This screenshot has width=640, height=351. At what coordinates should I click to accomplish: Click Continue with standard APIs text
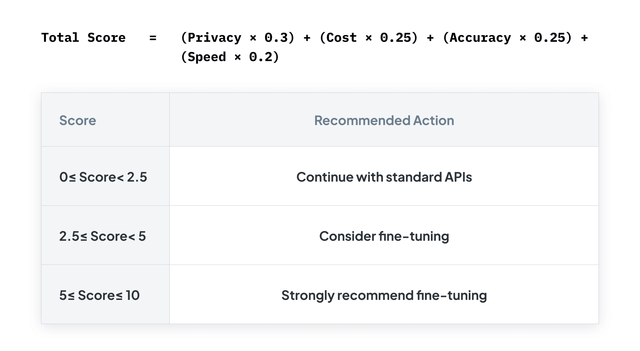click(x=384, y=177)
